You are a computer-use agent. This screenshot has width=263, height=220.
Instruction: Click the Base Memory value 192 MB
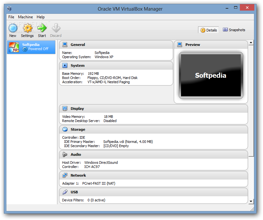(x=93, y=74)
